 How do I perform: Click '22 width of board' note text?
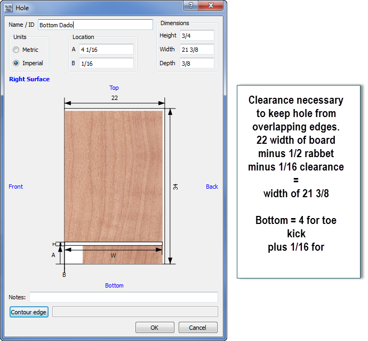coord(296,140)
